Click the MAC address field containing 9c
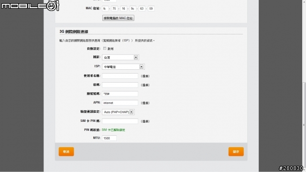 pos(133,9)
